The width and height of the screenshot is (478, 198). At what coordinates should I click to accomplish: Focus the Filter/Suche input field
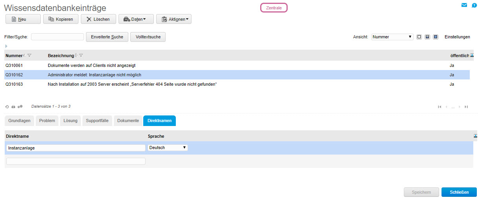(57, 37)
